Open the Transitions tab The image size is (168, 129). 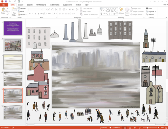tap(41, 5)
